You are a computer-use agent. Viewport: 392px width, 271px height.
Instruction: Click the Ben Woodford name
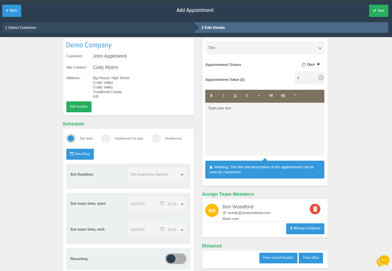pyautogui.click(x=238, y=207)
